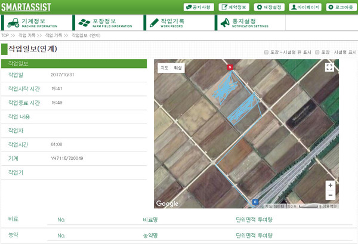The width and height of the screenshot is (358, 244).
Task: Click the red start marker S on map
Action: point(230,68)
